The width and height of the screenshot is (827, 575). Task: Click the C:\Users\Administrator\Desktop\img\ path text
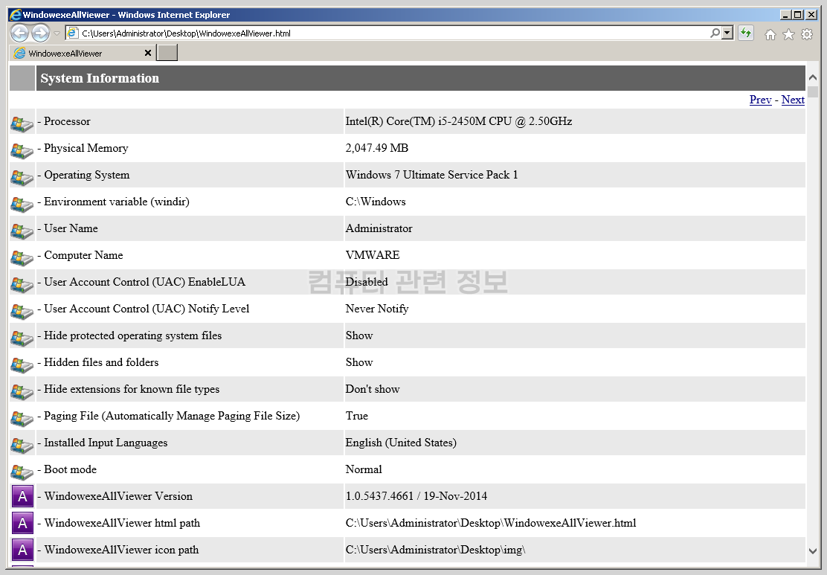tap(436, 550)
